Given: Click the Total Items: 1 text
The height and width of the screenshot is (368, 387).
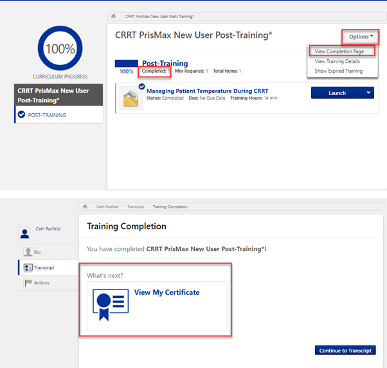Looking at the screenshot, I should (x=227, y=71).
